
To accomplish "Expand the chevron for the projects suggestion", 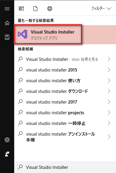I will [x=109, y=113].
